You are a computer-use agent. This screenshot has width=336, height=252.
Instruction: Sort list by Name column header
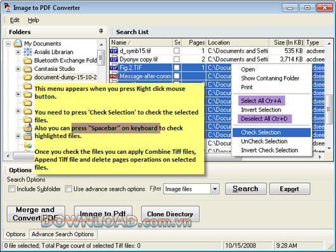pyautogui.click(x=141, y=42)
